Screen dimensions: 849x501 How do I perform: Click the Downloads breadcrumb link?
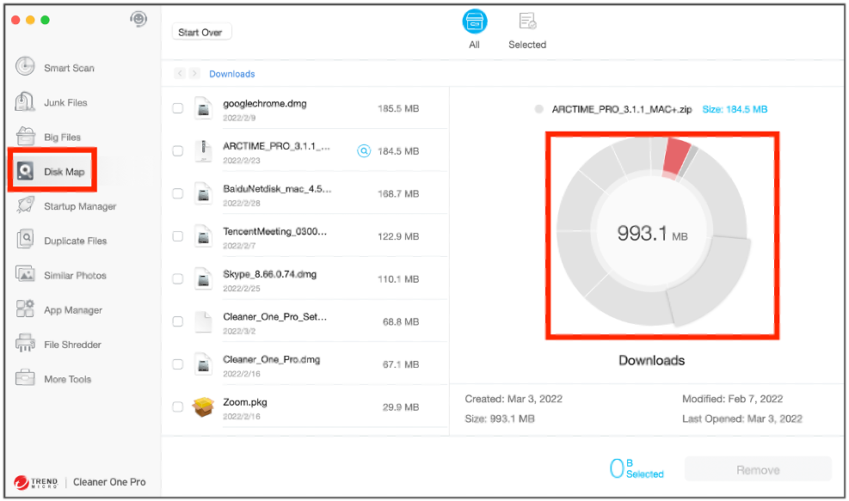click(232, 74)
